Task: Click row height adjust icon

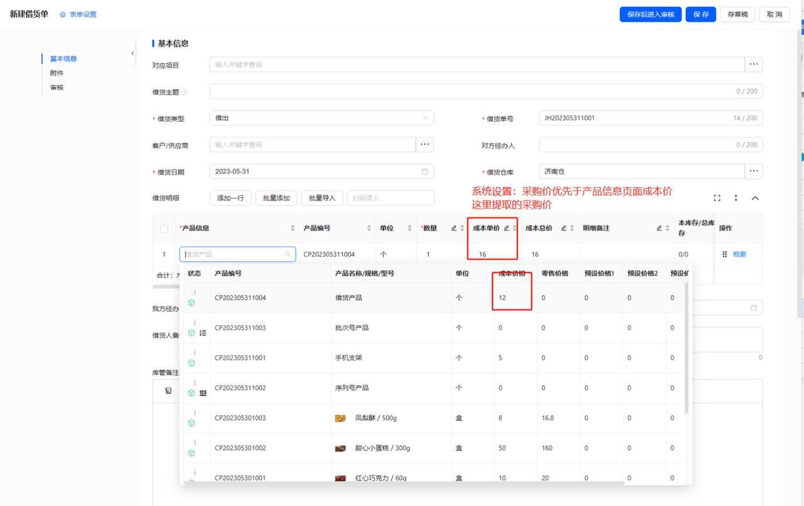Action: click(736, 198)
